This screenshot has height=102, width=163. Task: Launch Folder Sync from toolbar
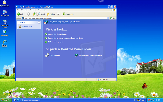(x=68, y=14)
